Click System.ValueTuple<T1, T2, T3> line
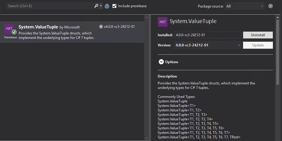282x141 pixels. [182, 114]
